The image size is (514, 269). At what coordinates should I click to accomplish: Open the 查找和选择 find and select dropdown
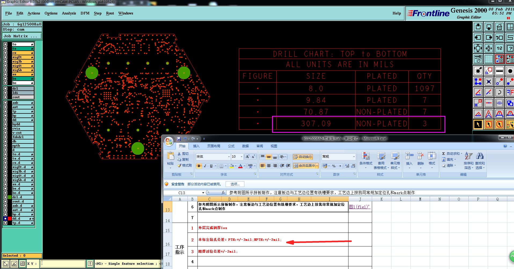[480, 161]
